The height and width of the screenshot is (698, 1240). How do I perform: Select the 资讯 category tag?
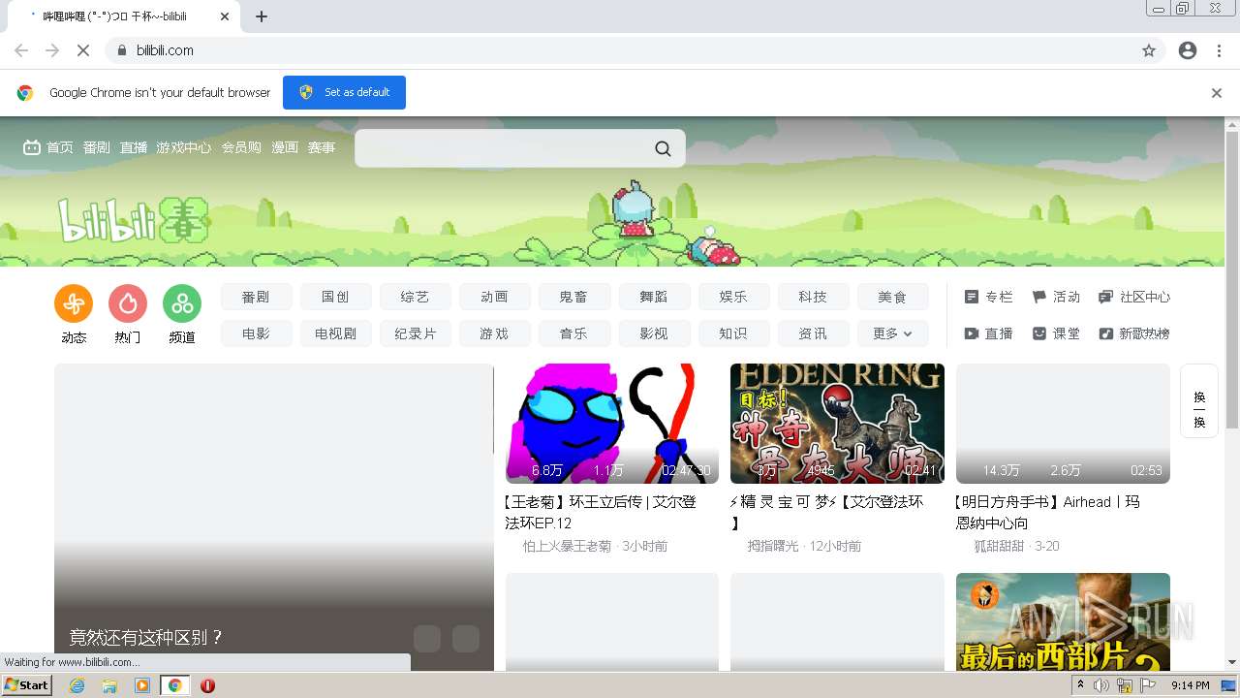(813, 333)
